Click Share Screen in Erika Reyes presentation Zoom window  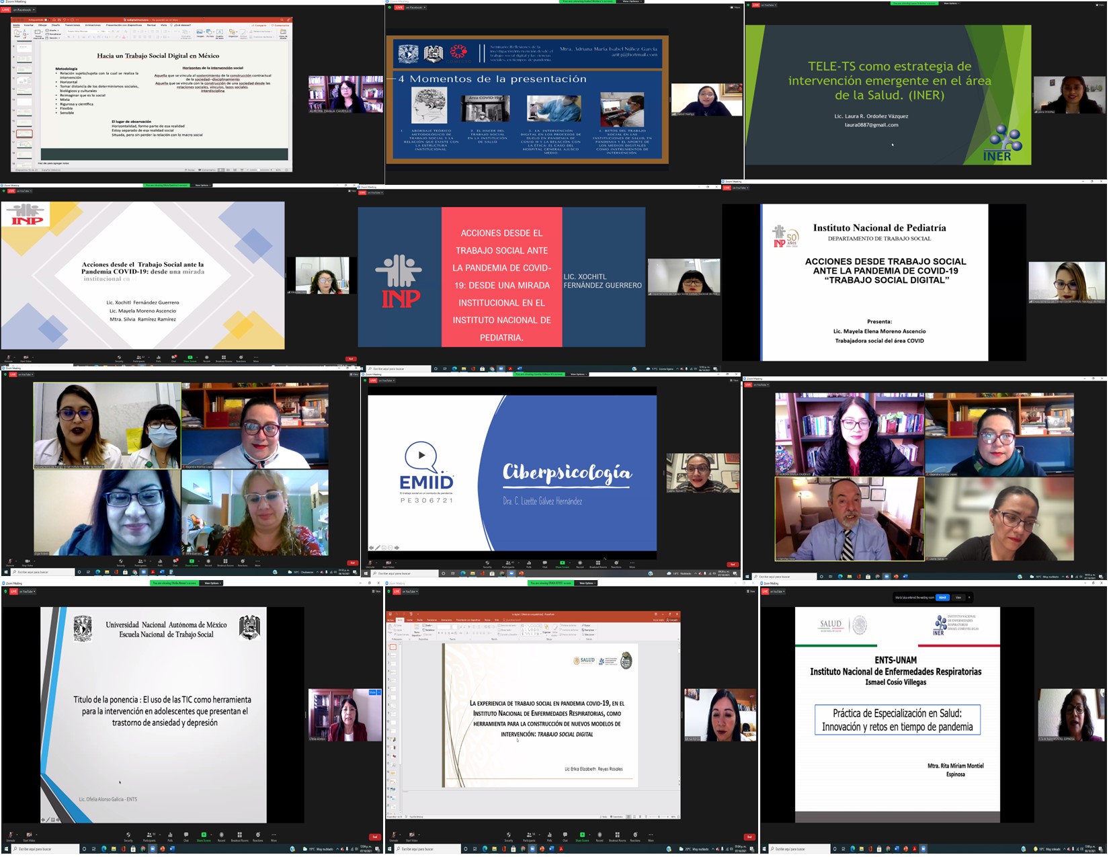click(582, 837)
